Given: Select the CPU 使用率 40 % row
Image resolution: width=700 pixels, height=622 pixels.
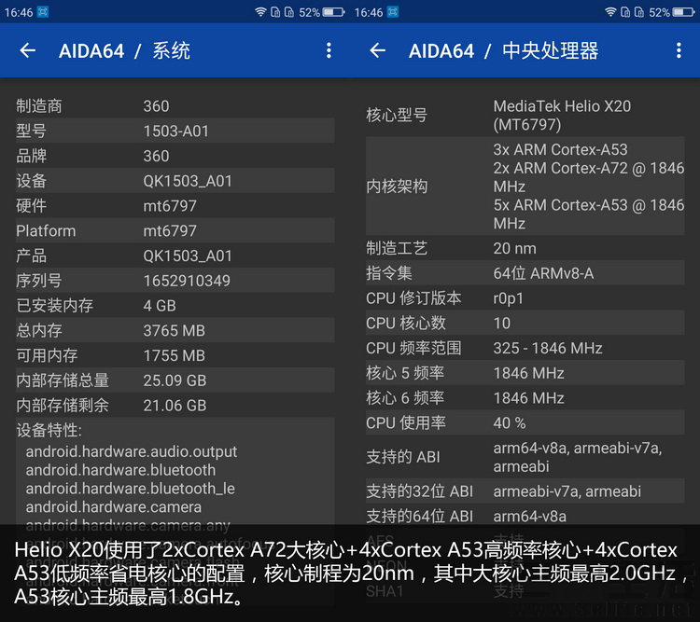Looking at the screenshot, I should (525, 422).
